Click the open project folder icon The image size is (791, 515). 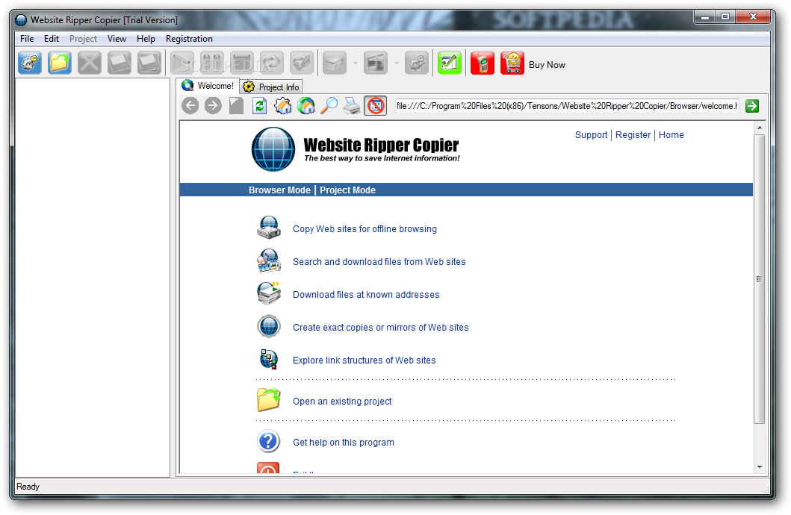click(60, 63)
